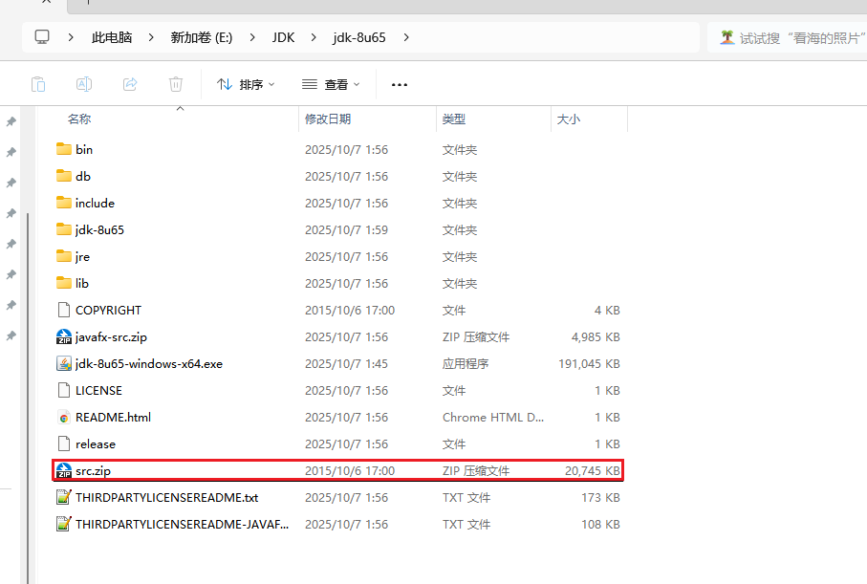Select the bin folder
The width and height of the screenshot is (867, 584).
(x=84, y=150)
